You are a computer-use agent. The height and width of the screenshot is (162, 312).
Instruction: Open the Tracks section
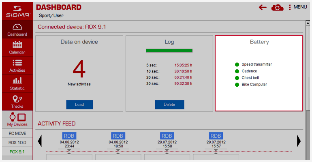click(x=17, y=102)
